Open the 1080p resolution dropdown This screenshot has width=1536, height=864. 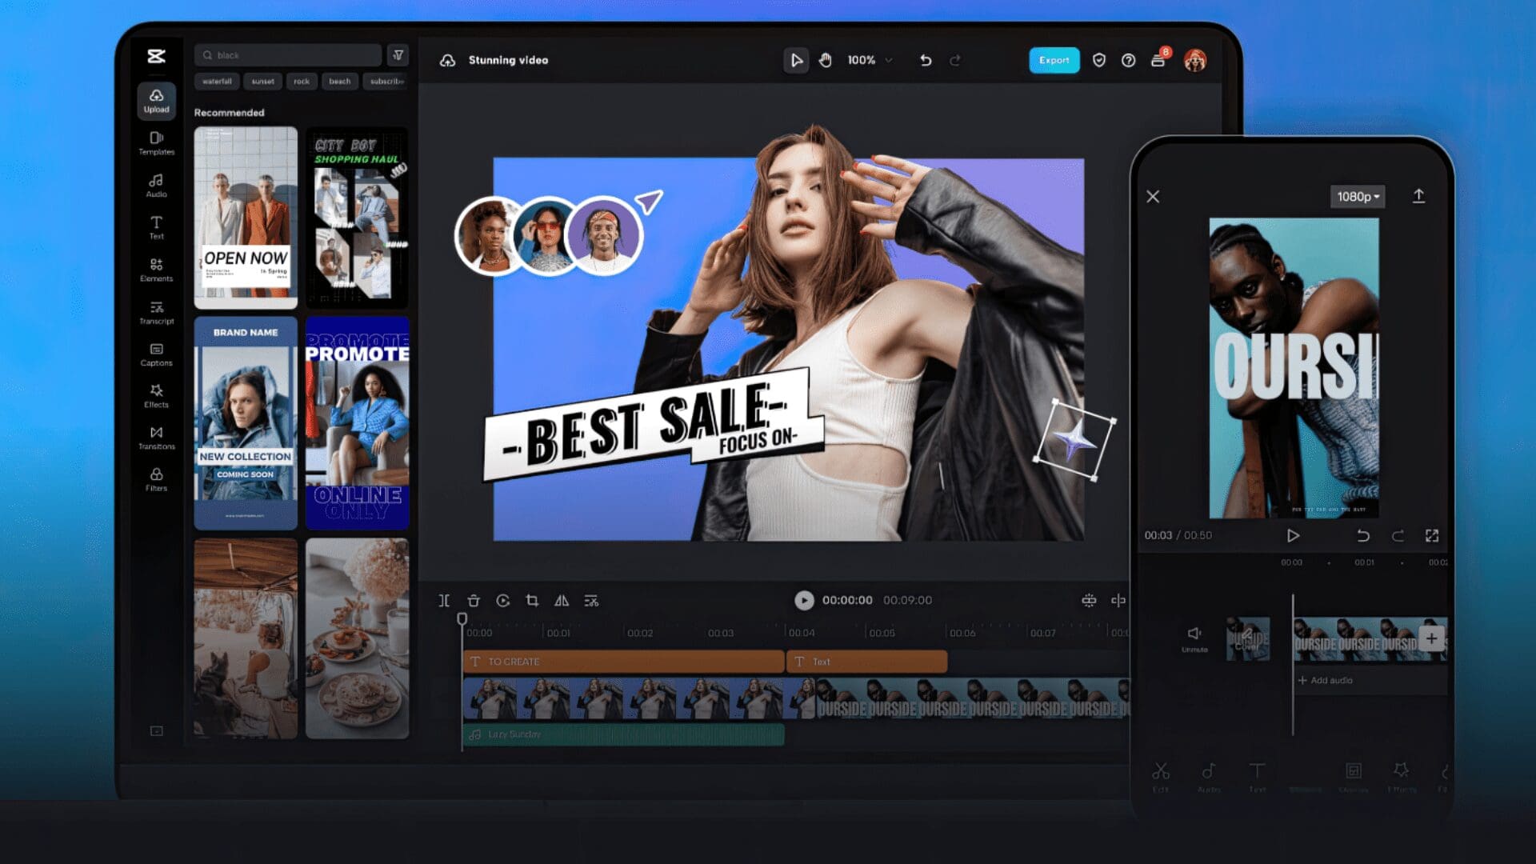pyautogui.click(x=1358, y=197)
